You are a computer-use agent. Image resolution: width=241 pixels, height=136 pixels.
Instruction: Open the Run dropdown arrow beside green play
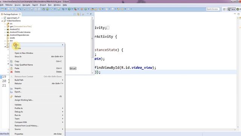click(x=72, y=9)
